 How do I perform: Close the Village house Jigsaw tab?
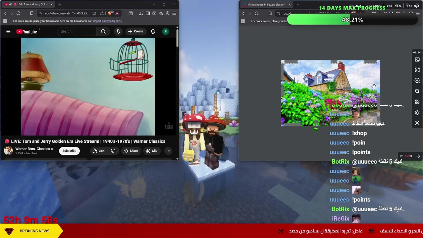289,5
